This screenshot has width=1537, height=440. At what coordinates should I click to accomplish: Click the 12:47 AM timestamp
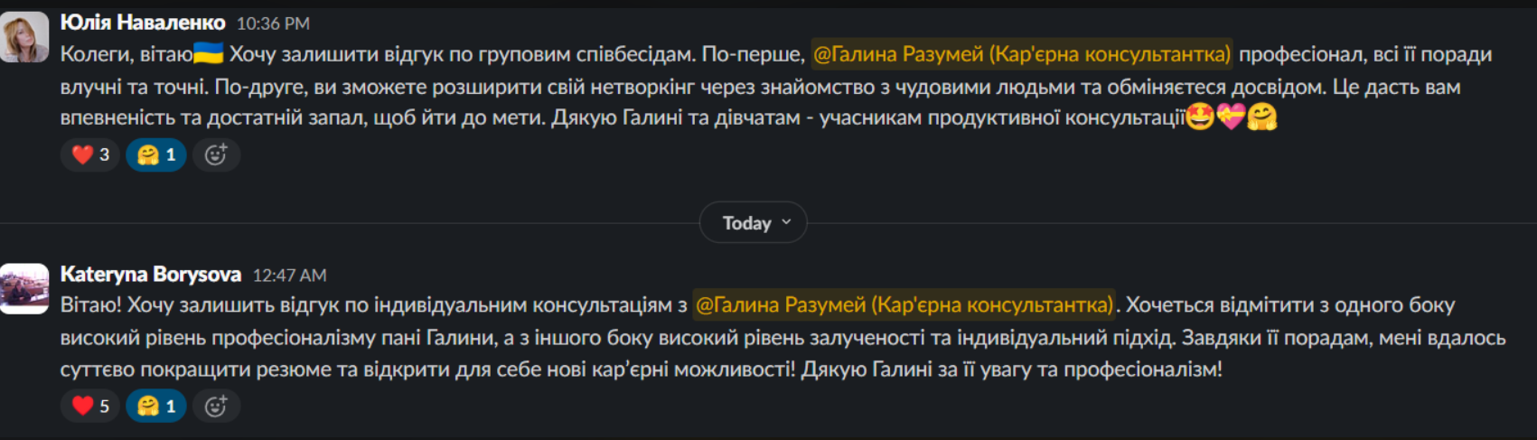point(289,275)
